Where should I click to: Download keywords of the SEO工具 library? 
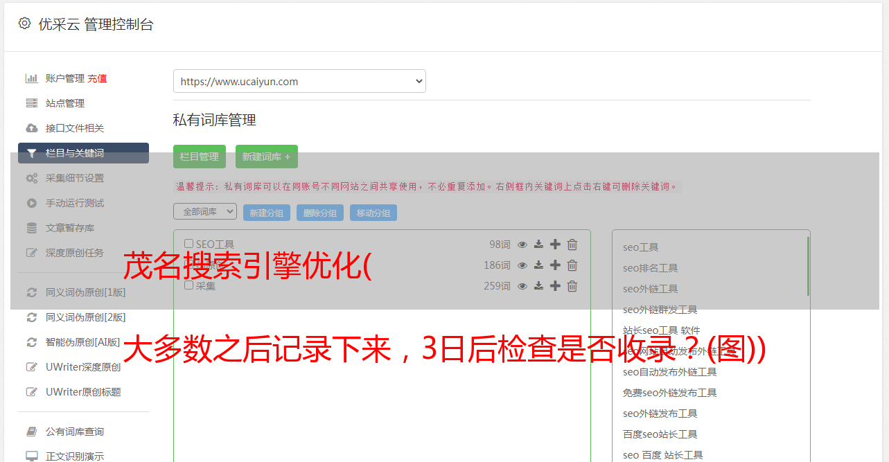538,245
